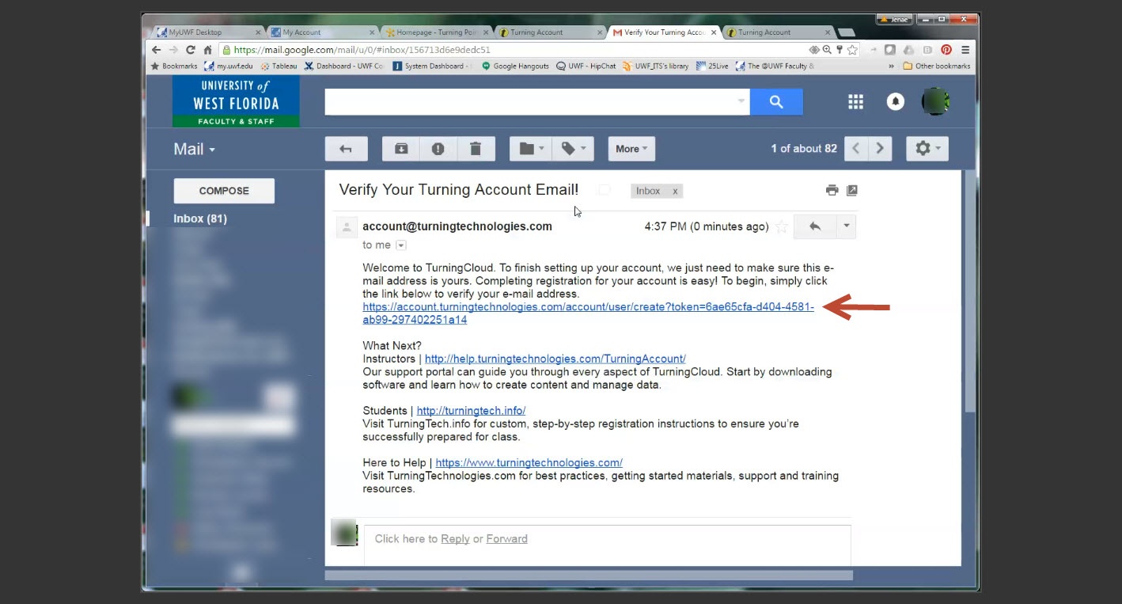This screenshot has height=604, width=1122.
Task: Reply using the arrow button
Action: pos(815,226)
